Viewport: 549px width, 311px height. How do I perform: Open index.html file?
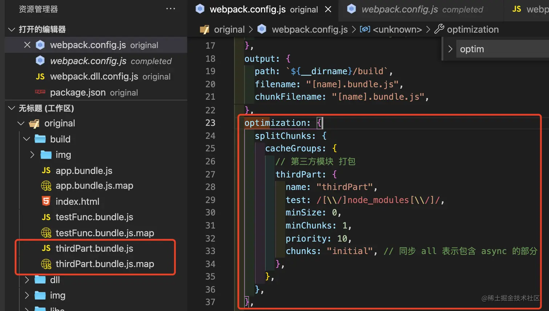pyautogui.click(x=77, y=201)
